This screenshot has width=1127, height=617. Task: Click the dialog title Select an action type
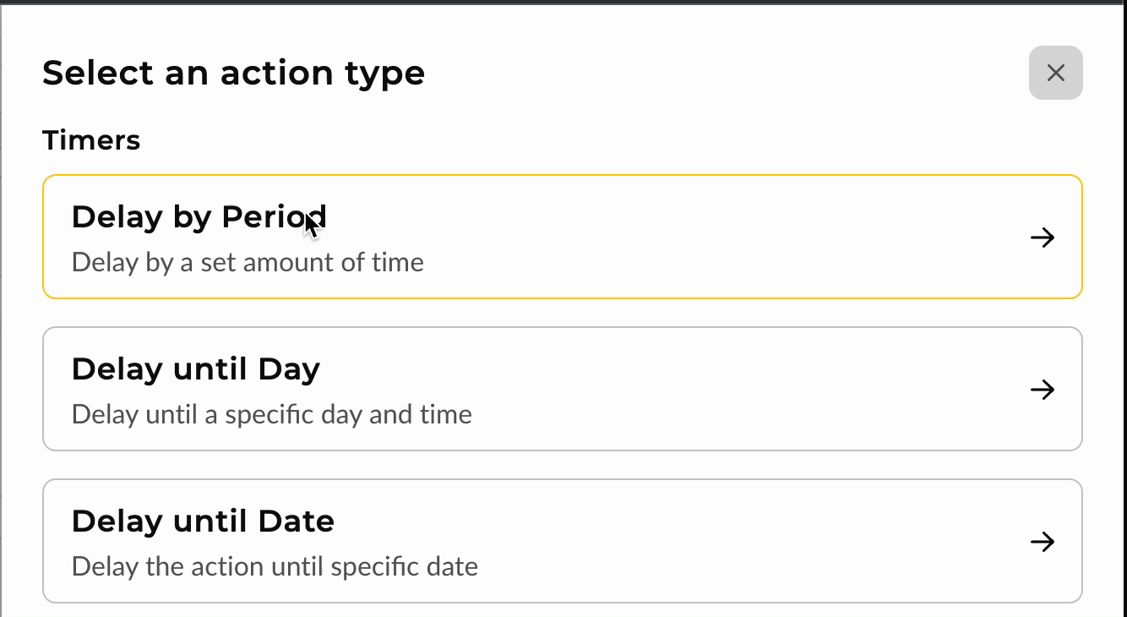point(234,73)
